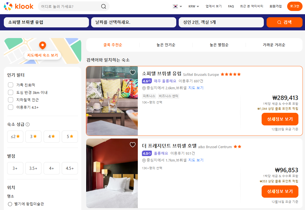Click the 비즈니스 센터 amenity tag
The image size is (305, 210).
pyautogui.click(x=169, y=96)
